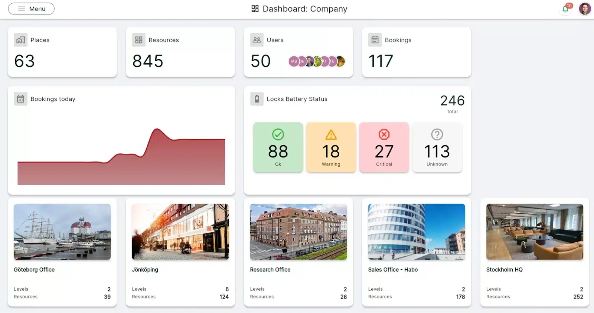
Task: Open the Research Office link
Action: tap(270, 270)
